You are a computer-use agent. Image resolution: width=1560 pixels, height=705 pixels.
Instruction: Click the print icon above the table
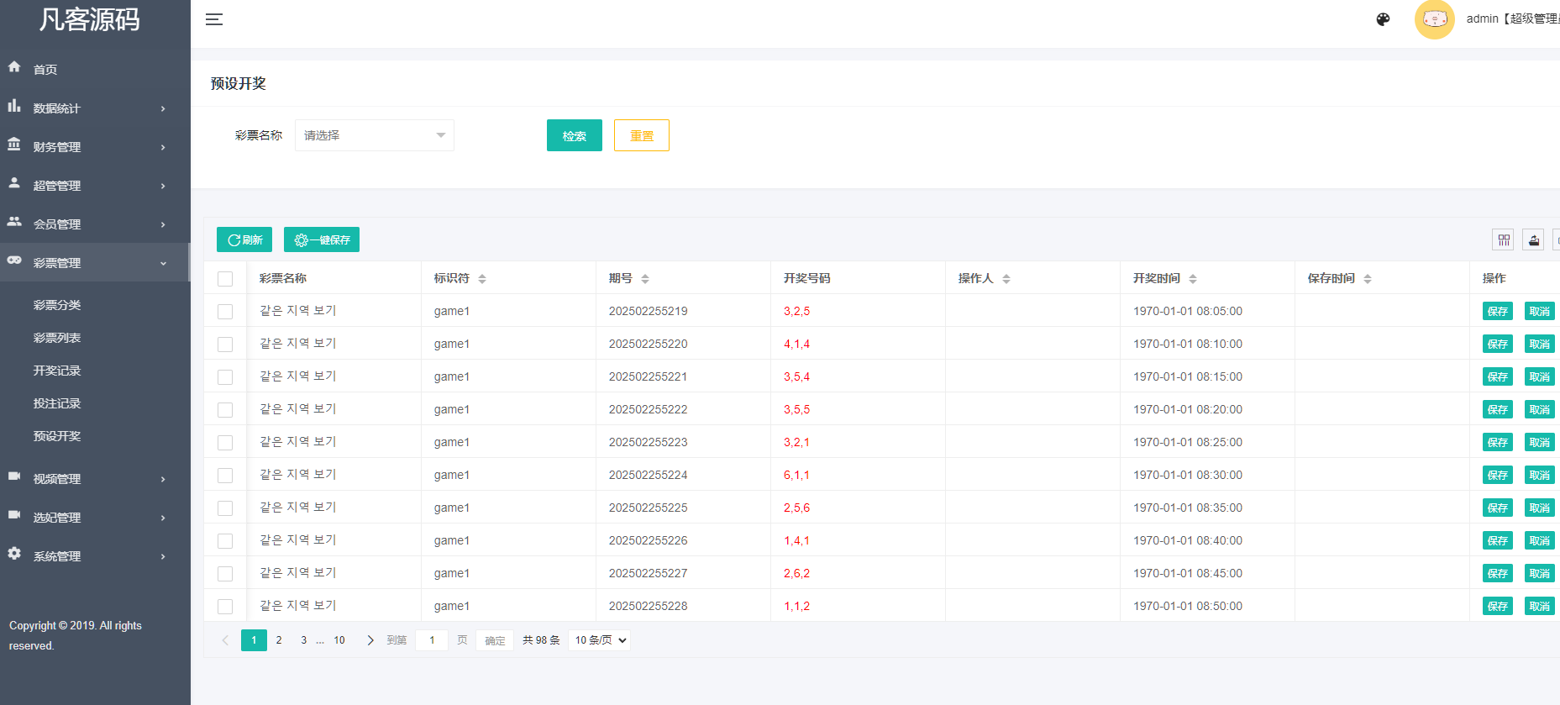1534,240
